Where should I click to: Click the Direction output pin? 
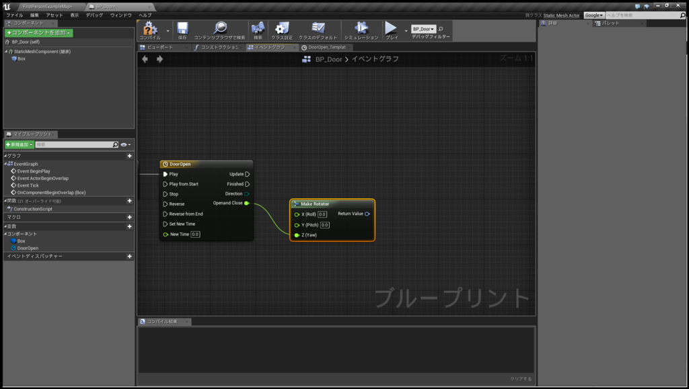pos(247,194)
